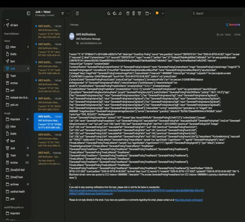Open the york uni folder
The height and width of the screenshot is (222, 245).
click(17, 105)
